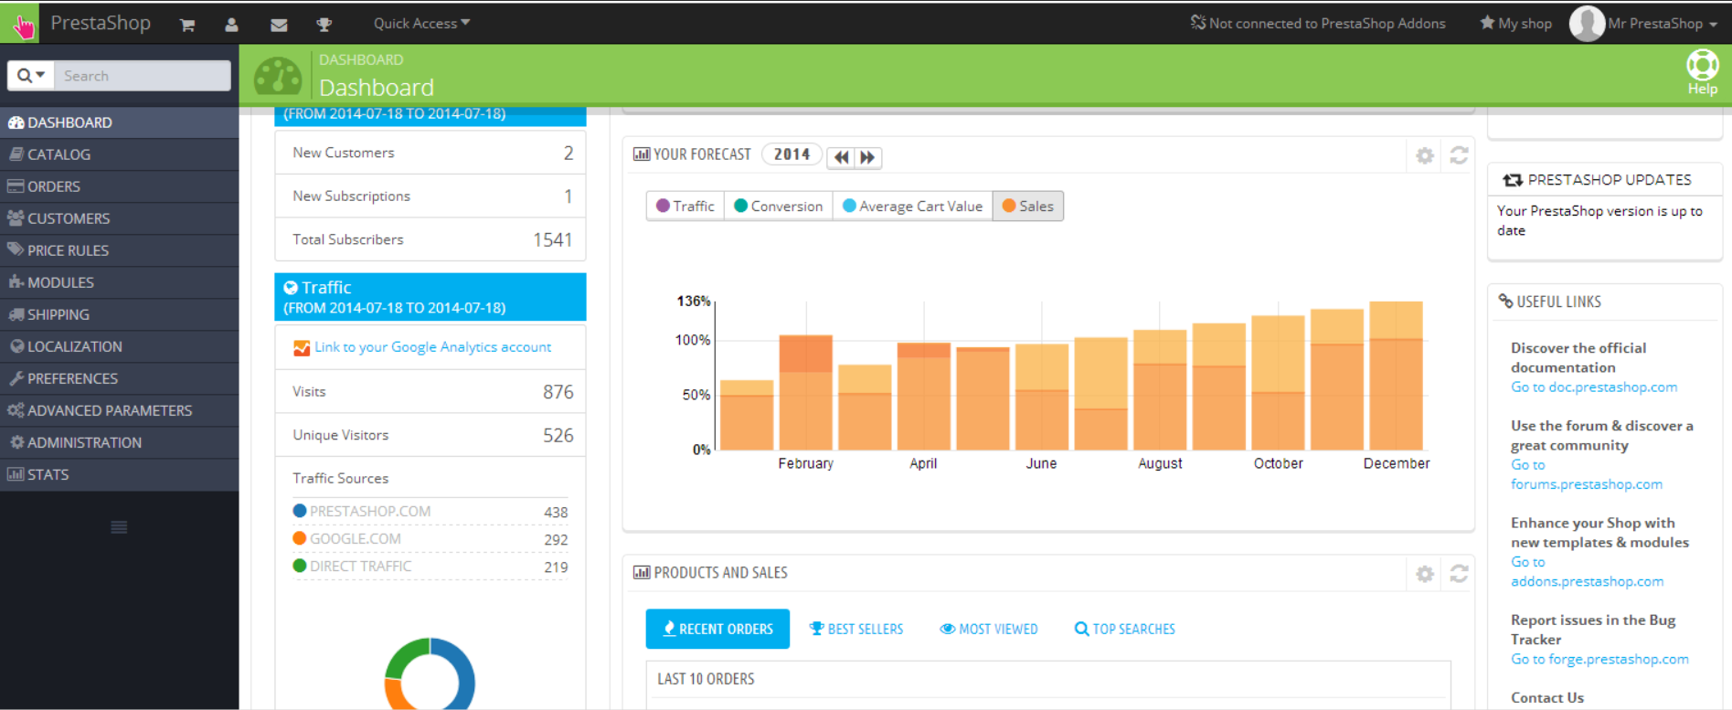The image size is (1732, 710).
Task: Click Total Subscribers value 1541
Action: point(552,240)
